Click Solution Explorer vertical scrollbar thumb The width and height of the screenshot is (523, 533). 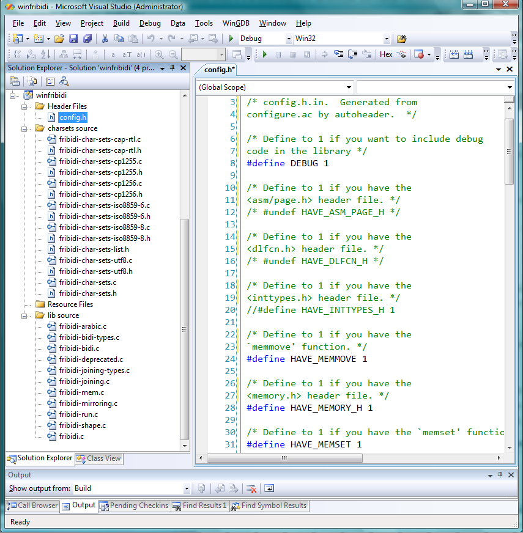(x=184, y=329)
